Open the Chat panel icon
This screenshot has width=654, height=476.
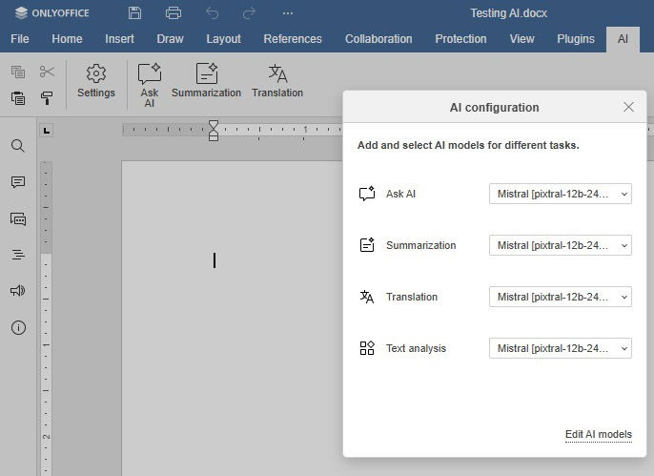tap(18, 218)
